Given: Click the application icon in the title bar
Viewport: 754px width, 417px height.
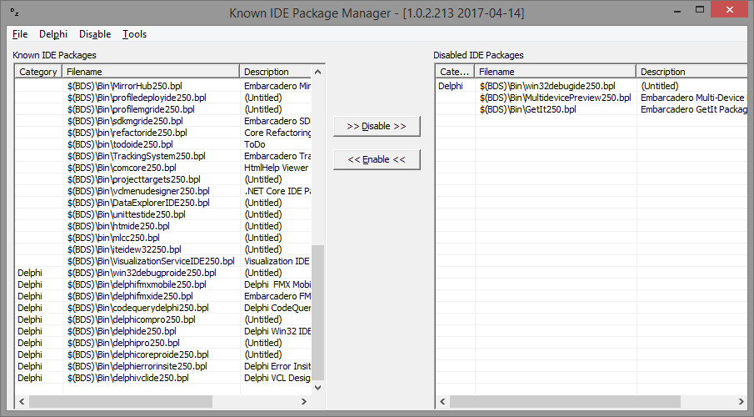Looking at the screenshot, I should point(14,13).
